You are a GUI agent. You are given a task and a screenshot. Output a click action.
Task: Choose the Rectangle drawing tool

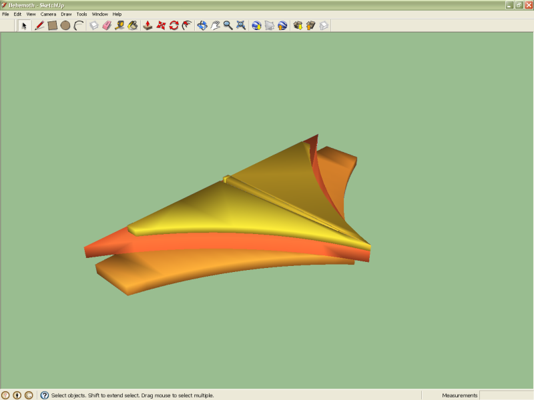[x=53, y=25]
